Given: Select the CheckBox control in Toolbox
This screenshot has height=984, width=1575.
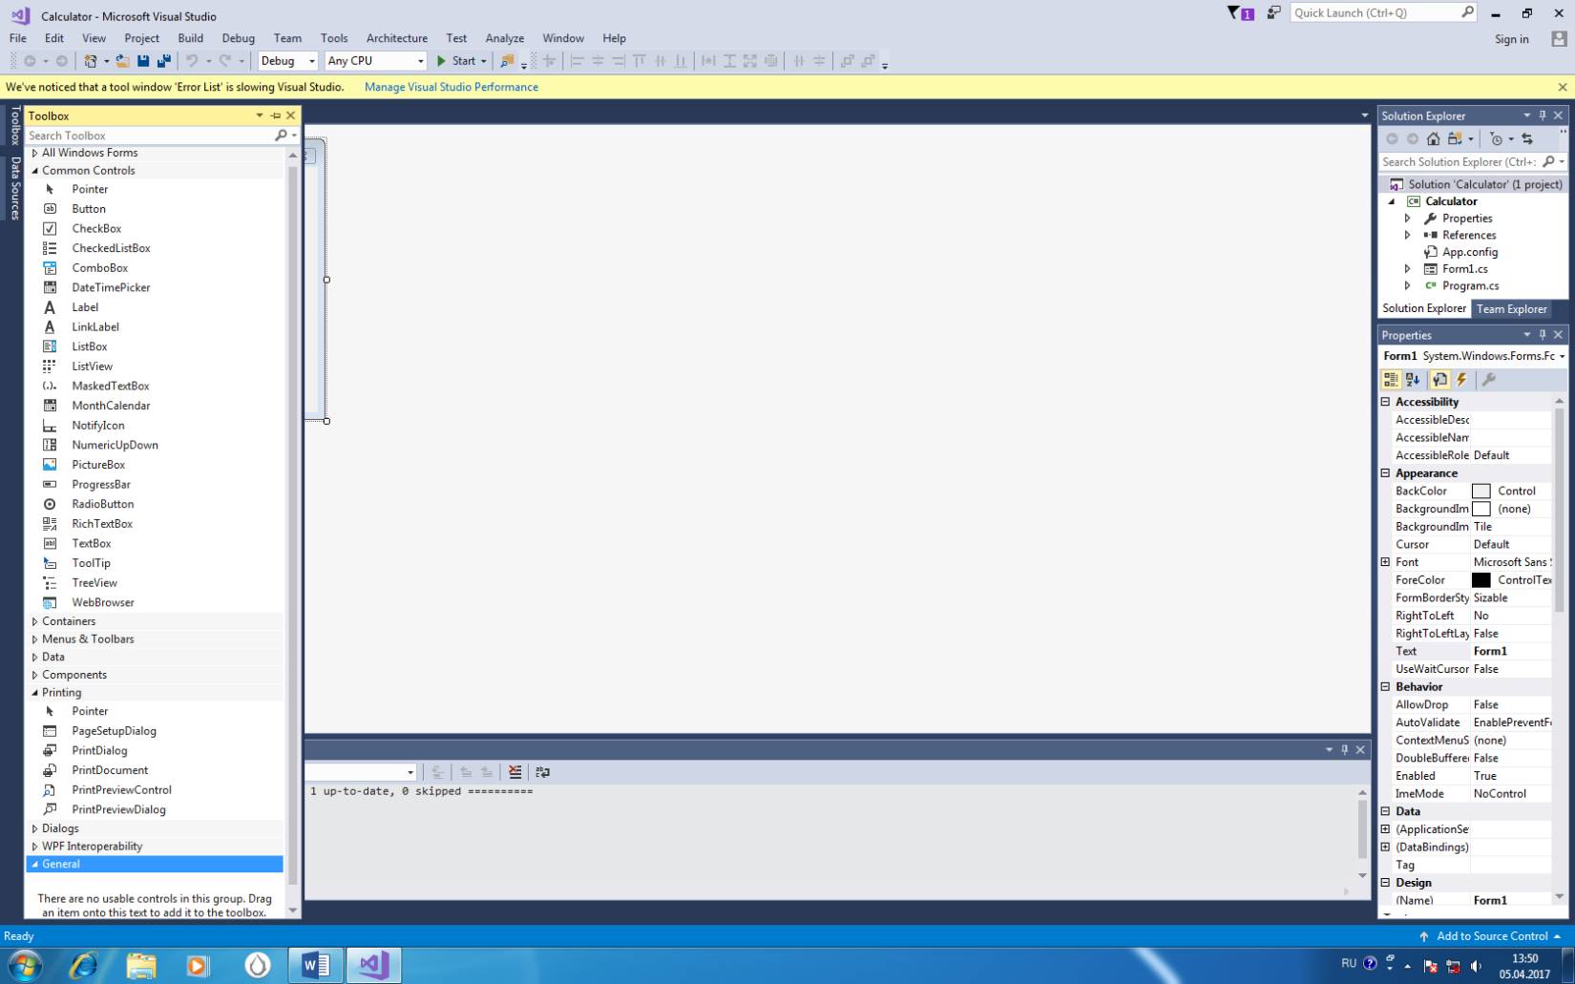Looking at the screenshot, I should click(x=96, y=229).
